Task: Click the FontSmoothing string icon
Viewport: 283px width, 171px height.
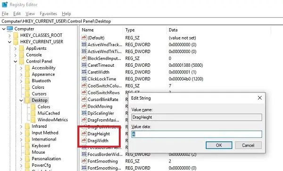Action: pos(84,161)
